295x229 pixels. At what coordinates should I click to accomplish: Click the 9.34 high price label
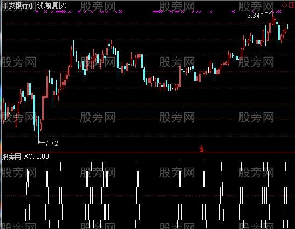[253, 16]
